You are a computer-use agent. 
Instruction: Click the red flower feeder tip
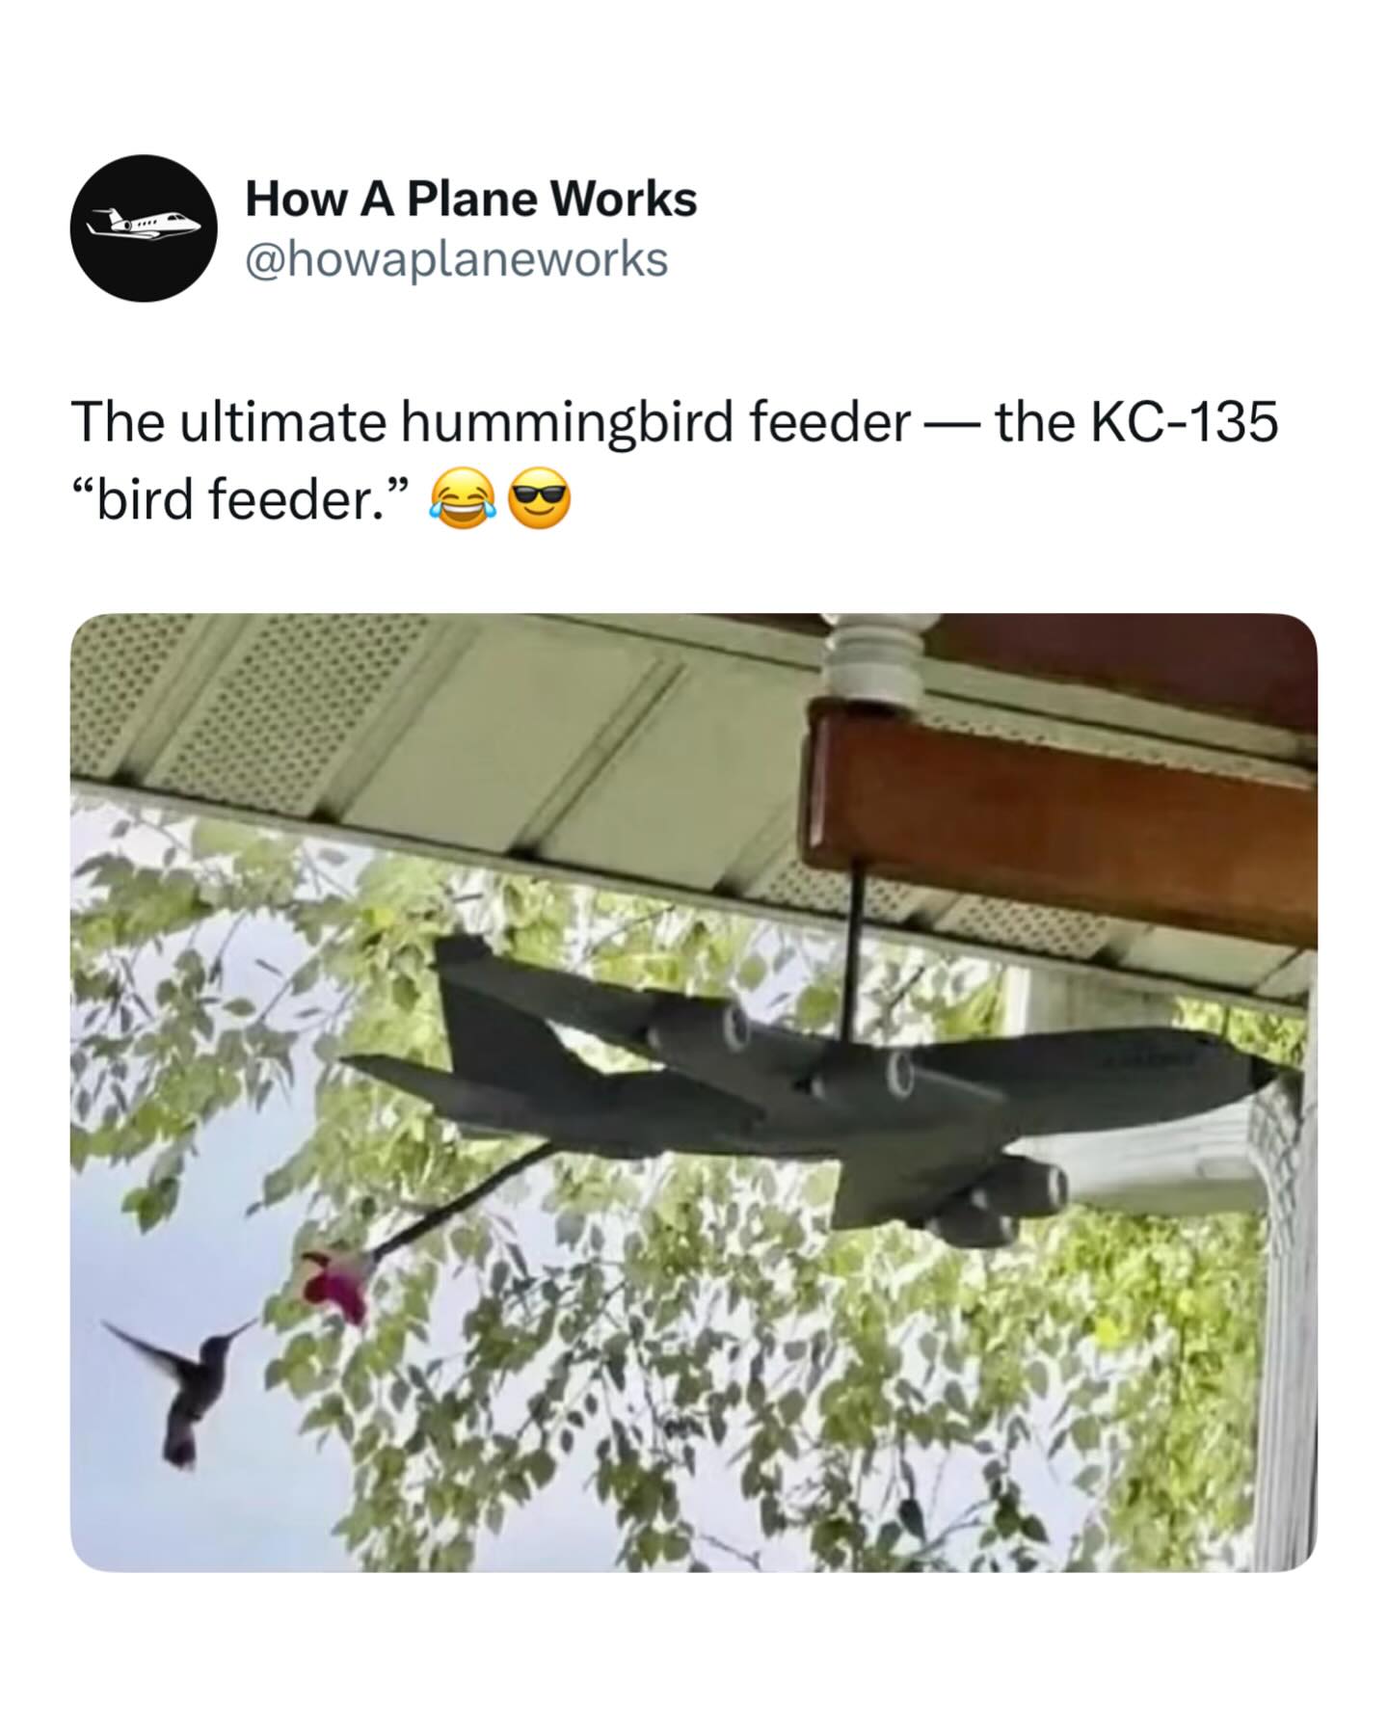click(335, 1281)
